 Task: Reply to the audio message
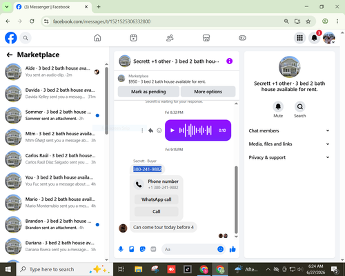150,130
